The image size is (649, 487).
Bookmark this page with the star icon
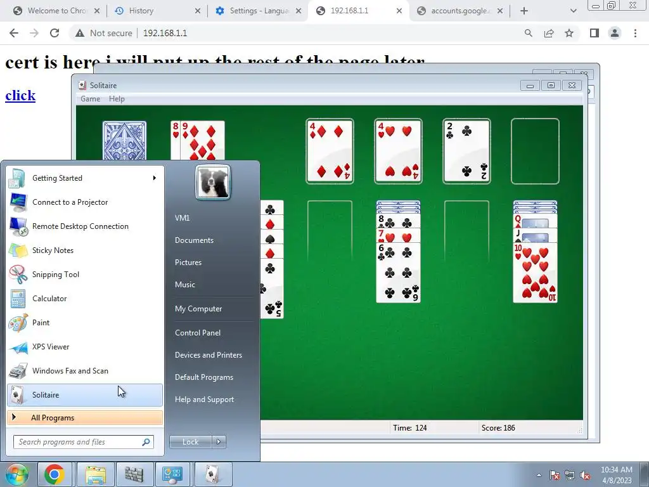569,33
